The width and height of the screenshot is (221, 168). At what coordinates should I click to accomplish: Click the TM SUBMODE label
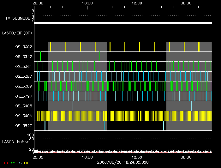(17, 18)
